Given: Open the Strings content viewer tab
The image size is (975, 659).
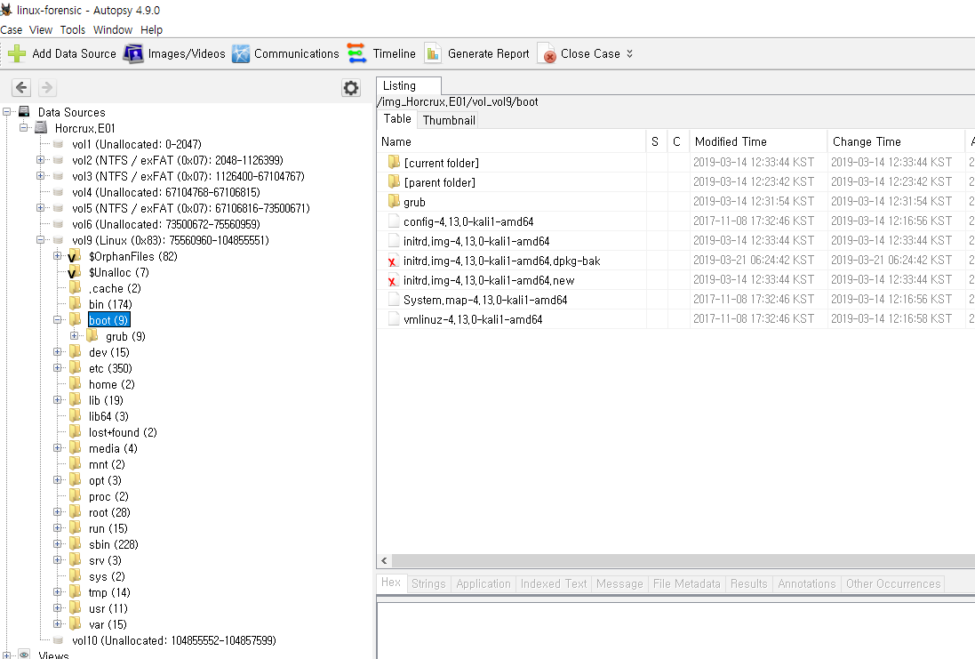Looking at the screenshot, I should click(428, 583).
